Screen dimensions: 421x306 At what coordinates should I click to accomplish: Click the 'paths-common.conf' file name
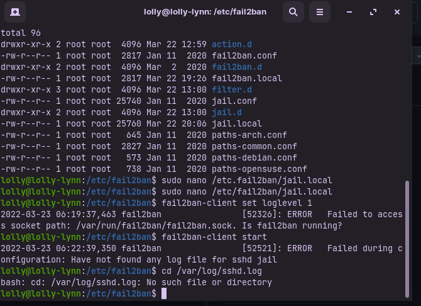(x=254, y=146)
